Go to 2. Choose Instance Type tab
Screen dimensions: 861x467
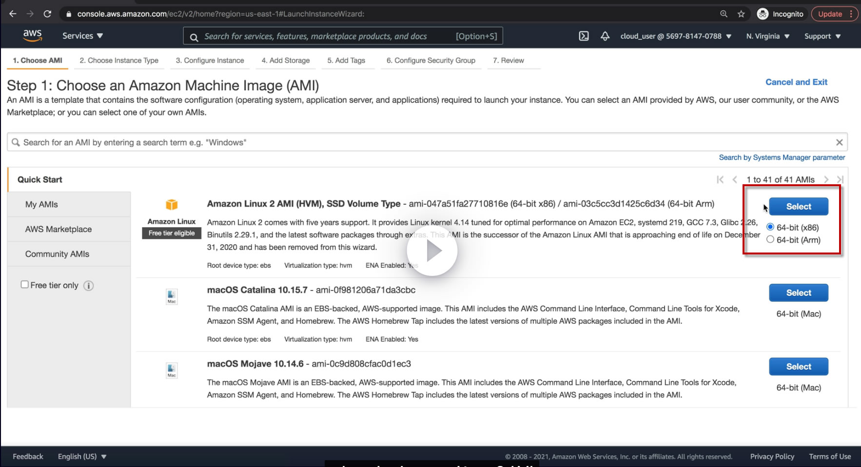point(119,60)
